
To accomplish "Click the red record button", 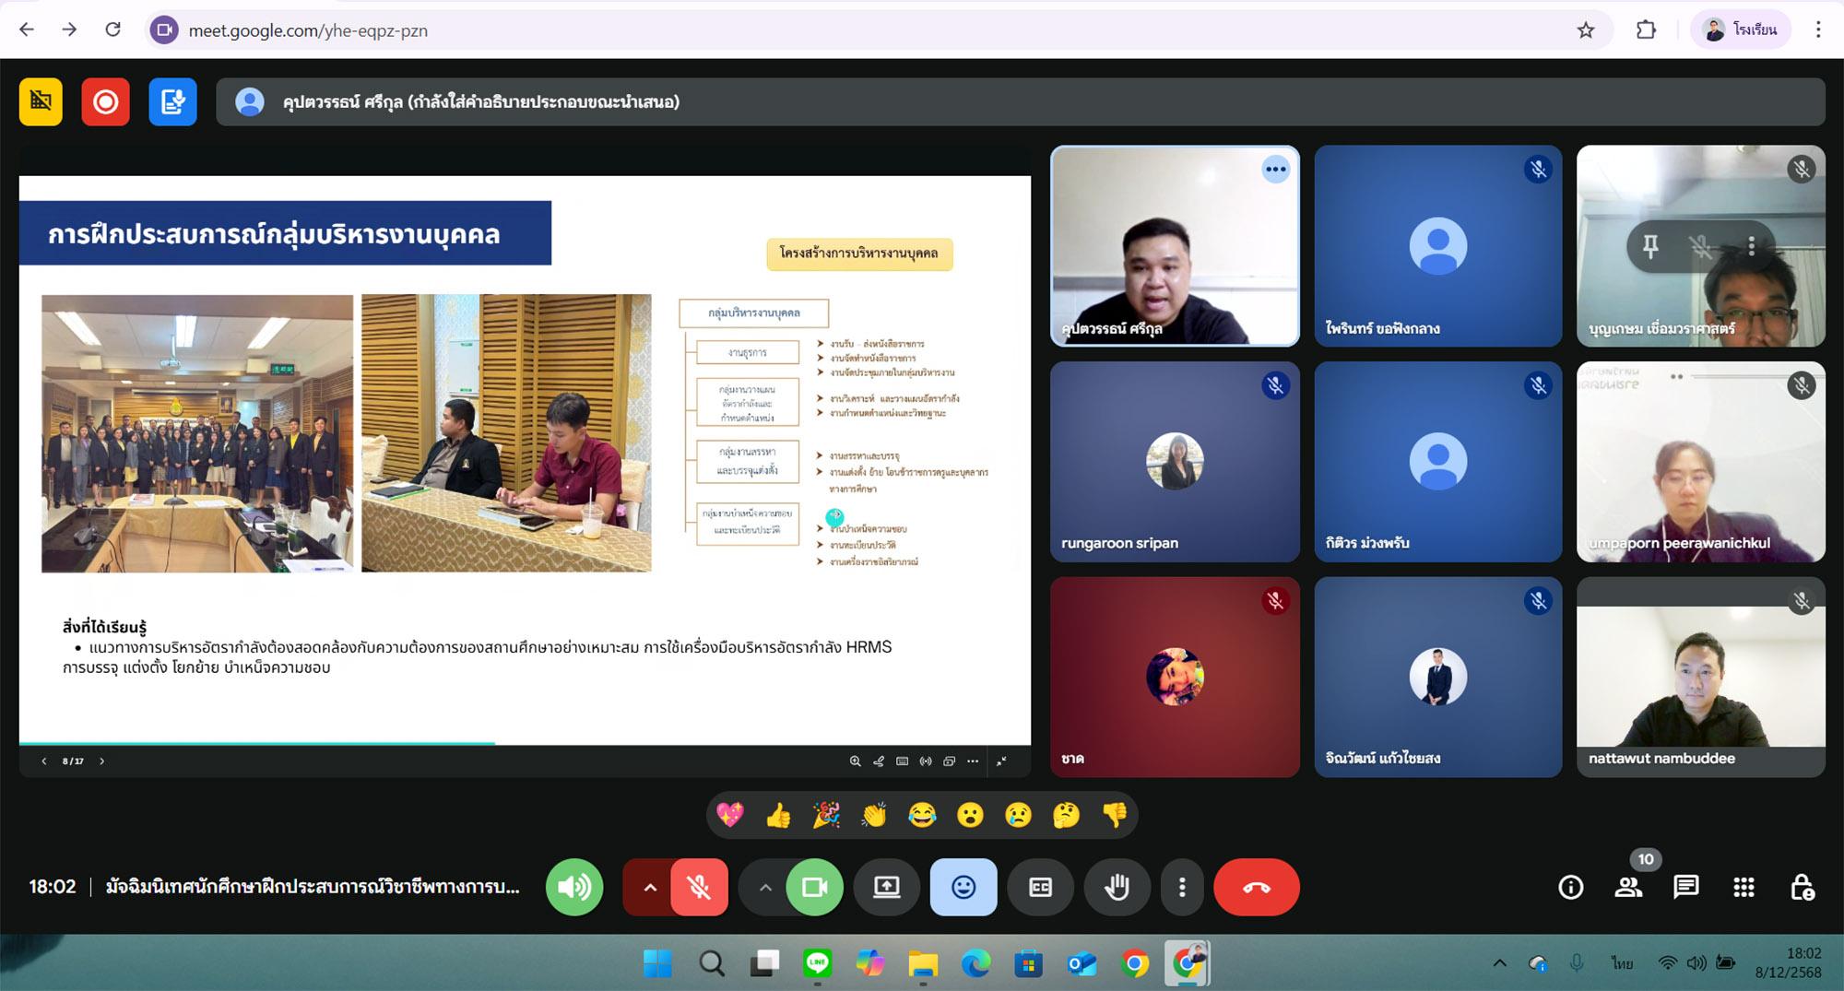I will point(105,101).
